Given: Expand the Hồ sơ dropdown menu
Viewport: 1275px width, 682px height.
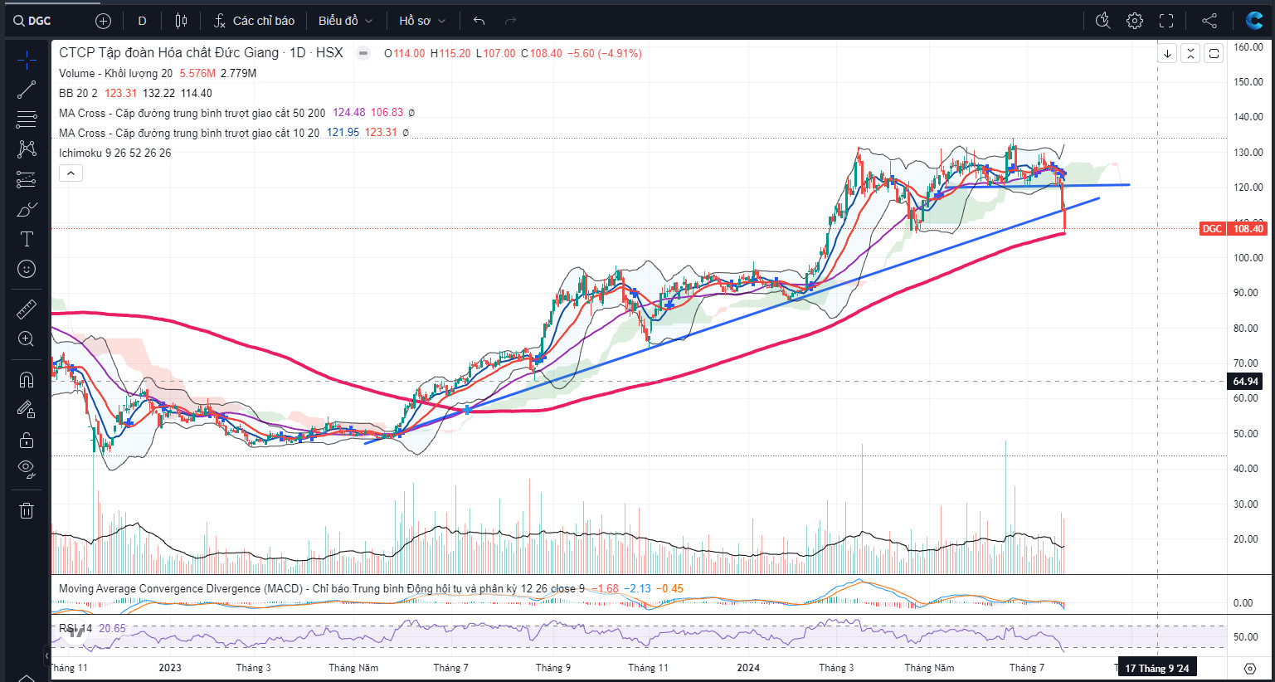Looking at the screenshot, I should 422,21.
